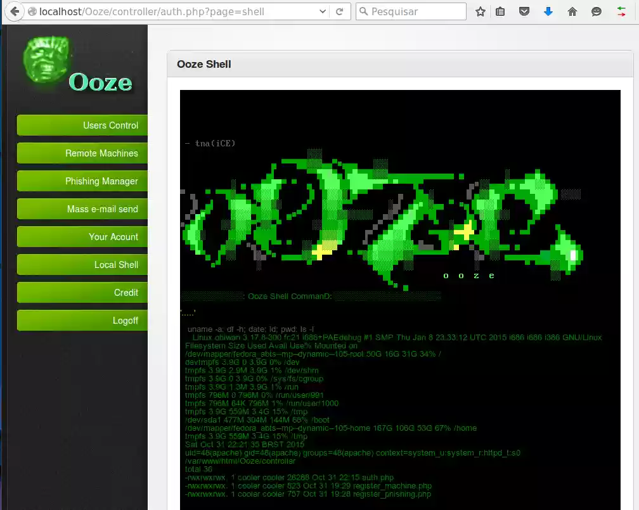
Task: Open Mass e-mail send
Action: click(82, 209)
